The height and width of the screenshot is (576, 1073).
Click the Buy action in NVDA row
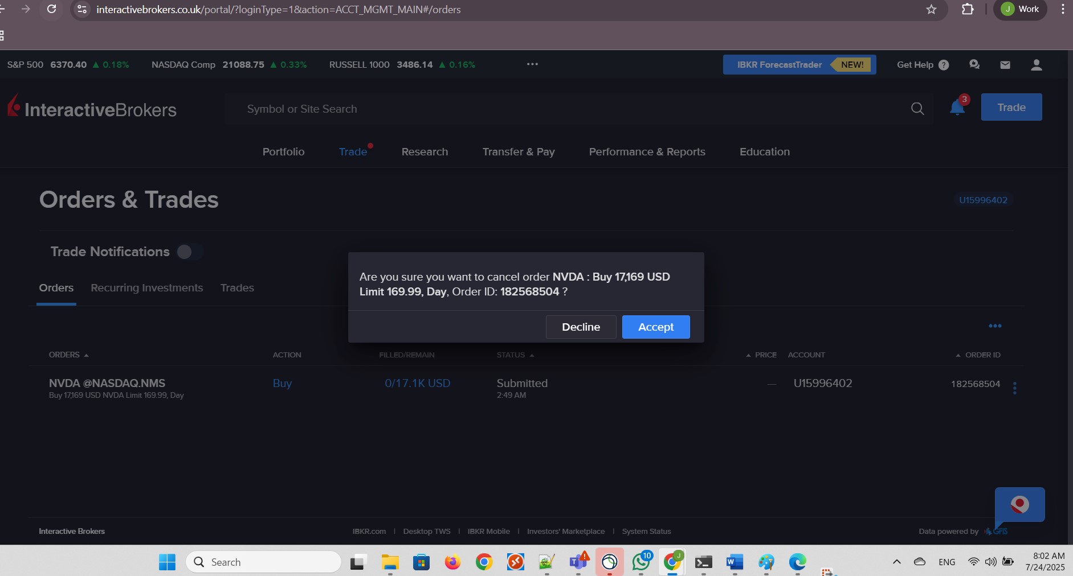[x=282, y=383]
